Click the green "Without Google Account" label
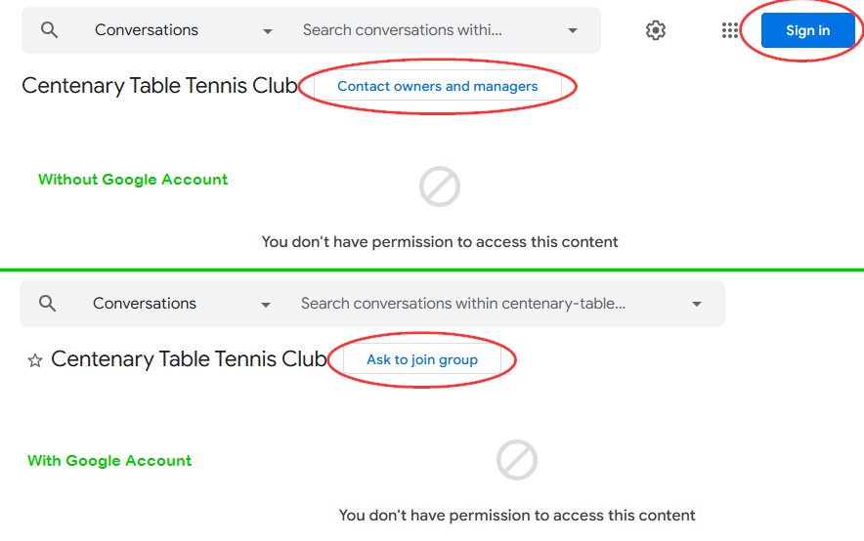Screen dimensions: 864x541 (133, 180)
